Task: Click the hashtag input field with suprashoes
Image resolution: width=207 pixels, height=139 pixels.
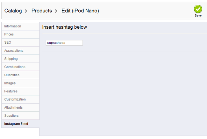Action: [64, 43]
